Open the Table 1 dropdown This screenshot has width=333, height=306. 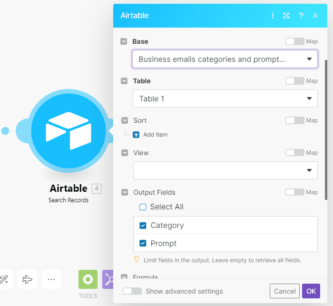(225, 99)
